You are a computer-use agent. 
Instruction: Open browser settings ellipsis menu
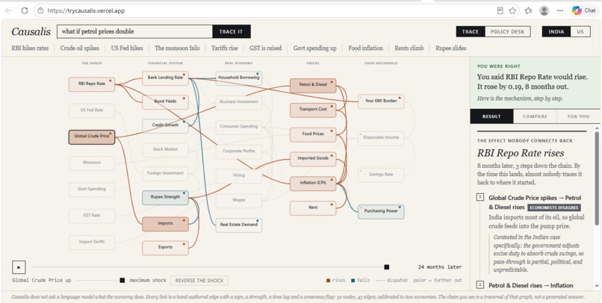point(560,10)
